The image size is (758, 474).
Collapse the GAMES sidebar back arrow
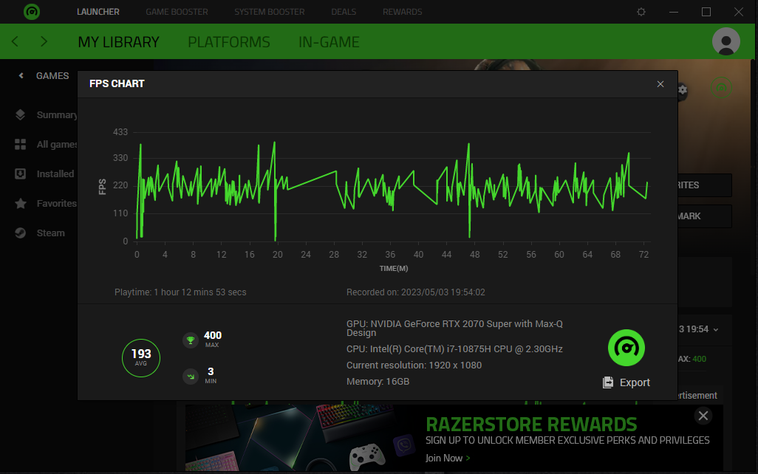tap(21, 75)
